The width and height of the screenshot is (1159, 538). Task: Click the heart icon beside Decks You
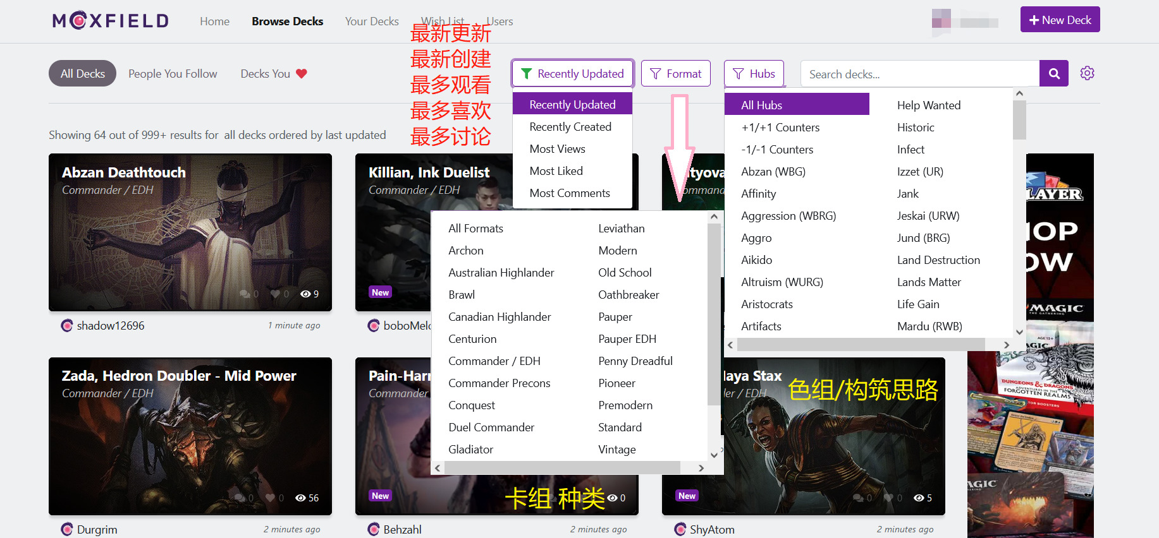tap(302, 74)
